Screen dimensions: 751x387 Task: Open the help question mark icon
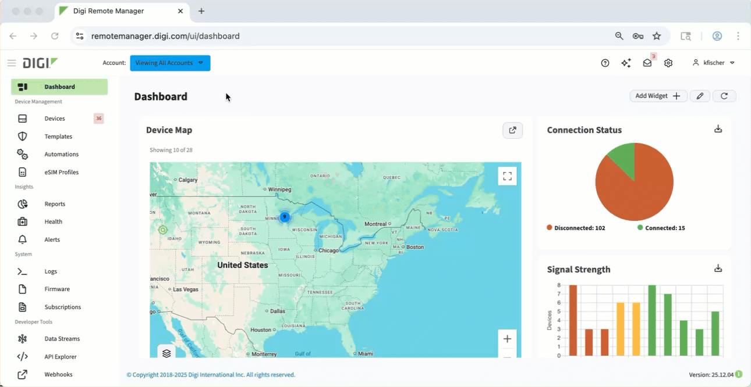[605, 63]
